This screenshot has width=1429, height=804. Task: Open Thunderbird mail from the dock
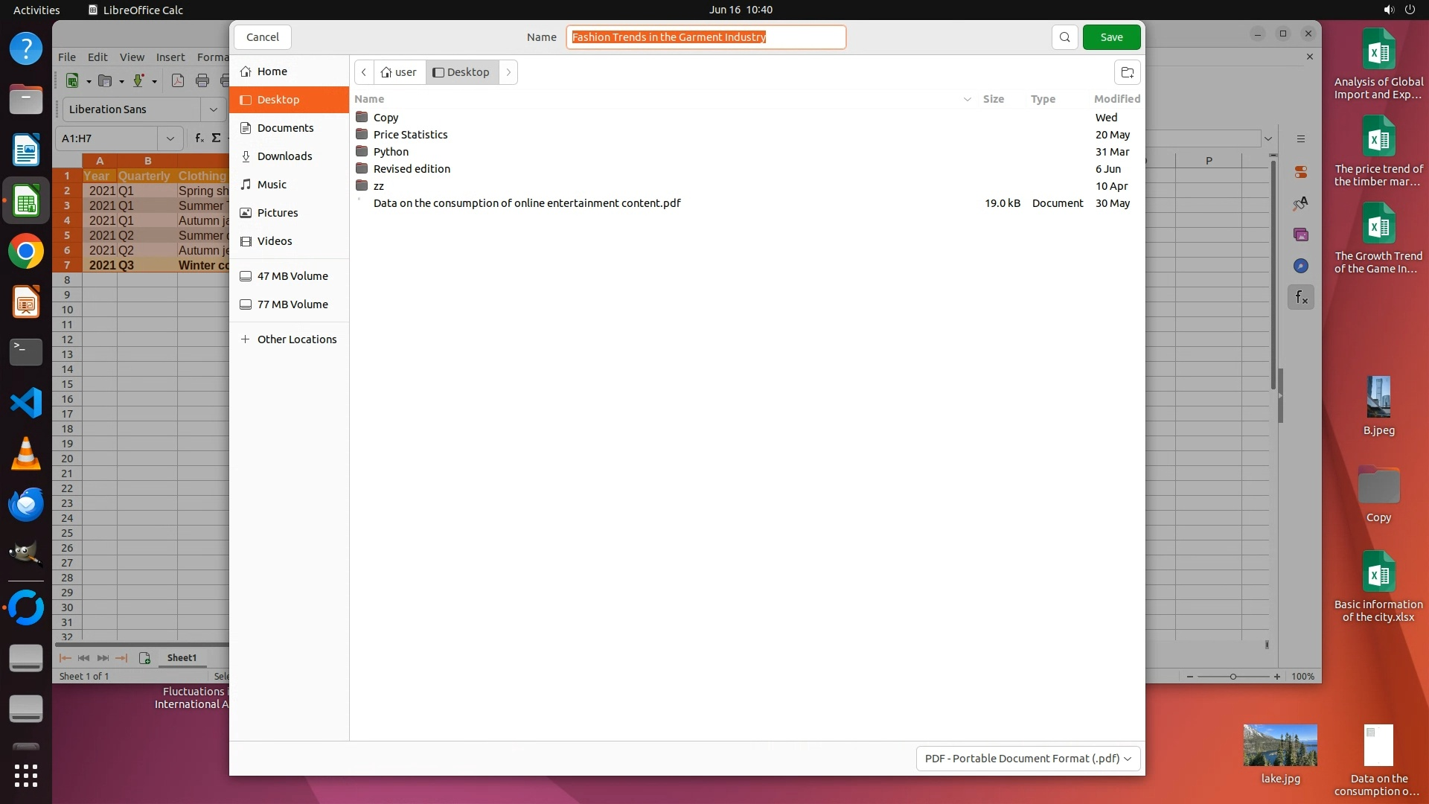click(x=26, y=504)
